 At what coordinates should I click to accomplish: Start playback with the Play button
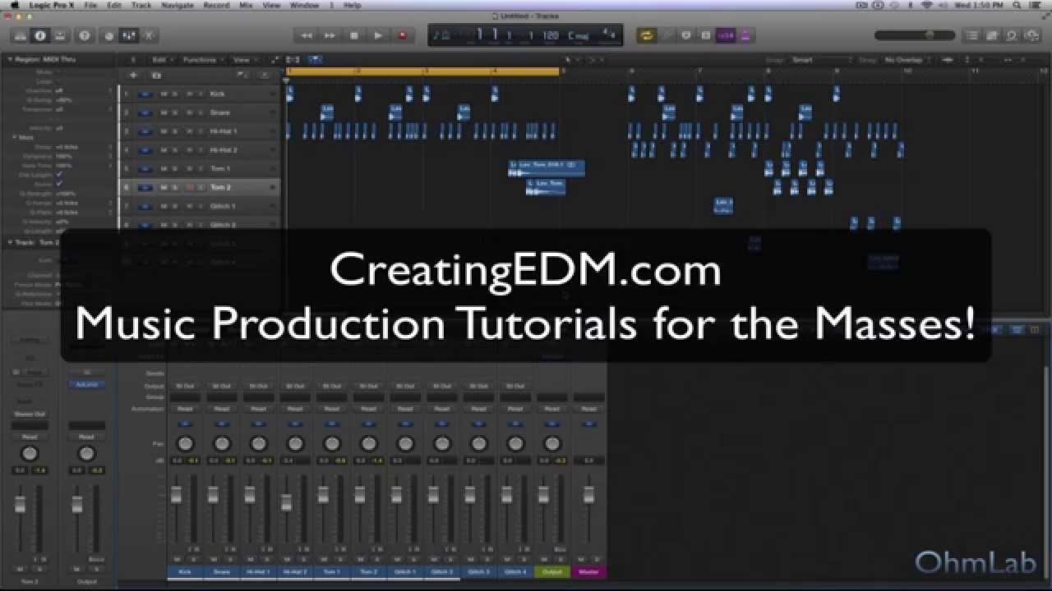click(378, 35)
